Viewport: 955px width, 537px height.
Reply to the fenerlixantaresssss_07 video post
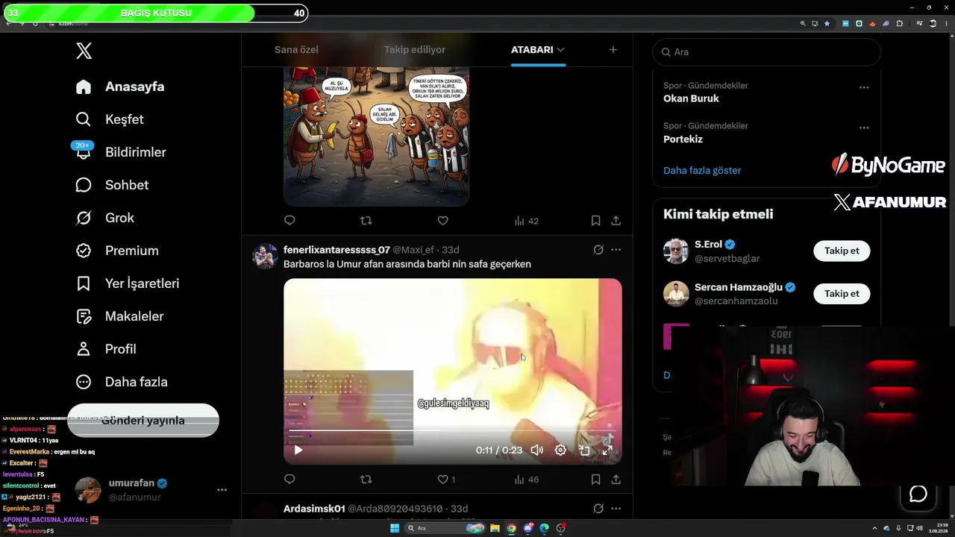tap(289, 480)
